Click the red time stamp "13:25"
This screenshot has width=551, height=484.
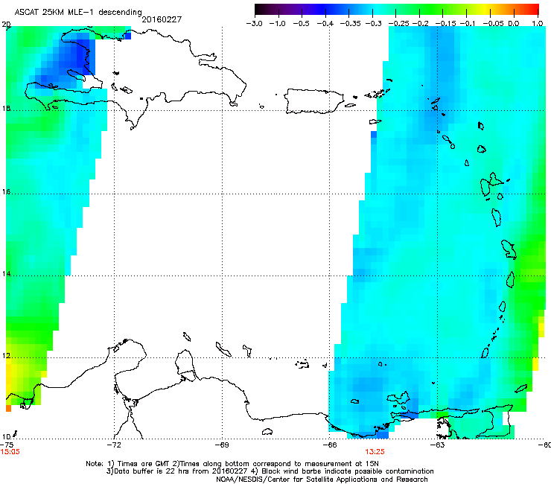click(x=375, y=452)
